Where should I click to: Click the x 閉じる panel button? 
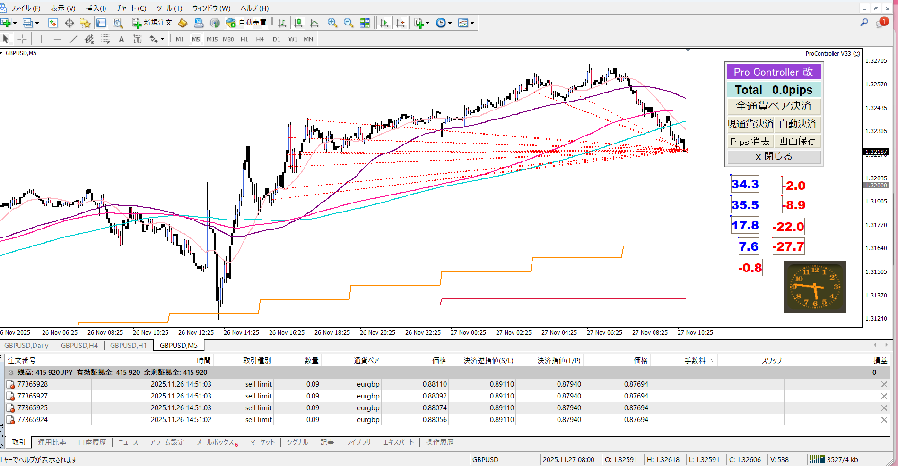click(x=774, y=156)
